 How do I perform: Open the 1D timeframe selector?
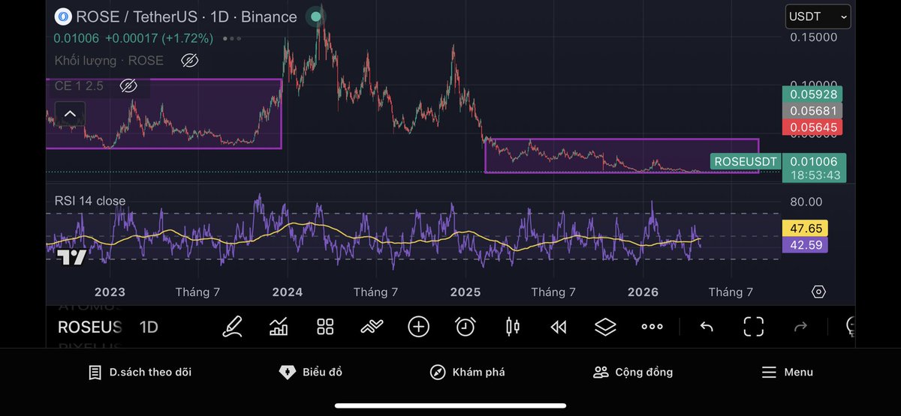pos(149,327)
